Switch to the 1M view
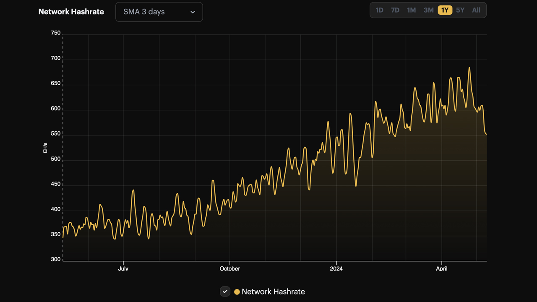This screenshot has height=302, width=537. pos(412,10)
